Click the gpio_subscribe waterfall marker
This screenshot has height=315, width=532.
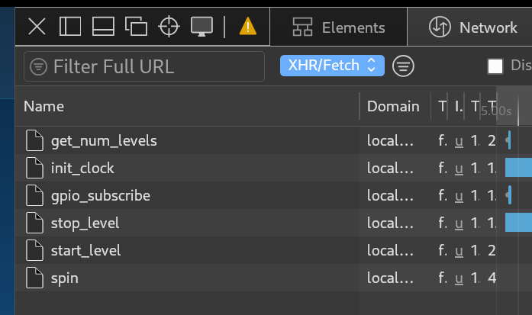508,195
